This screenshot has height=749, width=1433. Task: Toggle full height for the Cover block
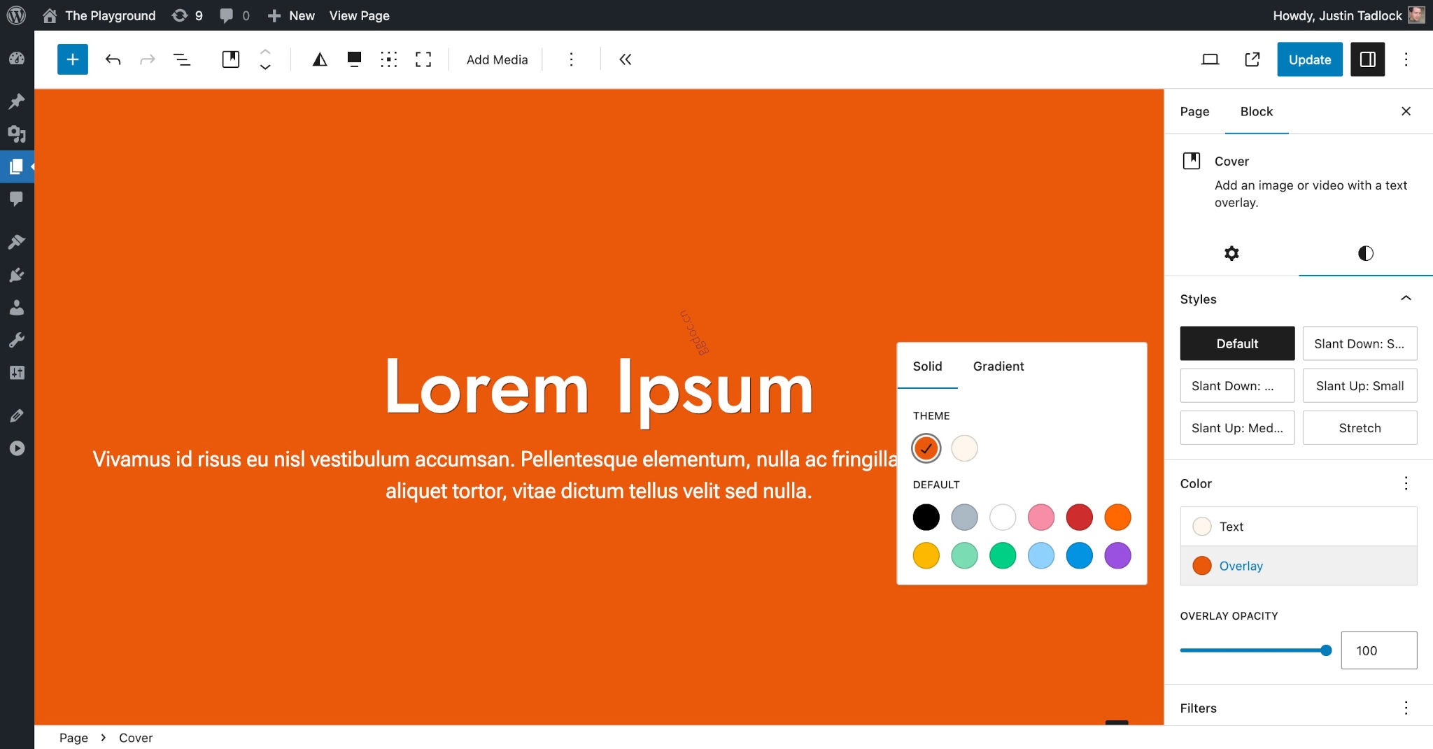point(423,59)
